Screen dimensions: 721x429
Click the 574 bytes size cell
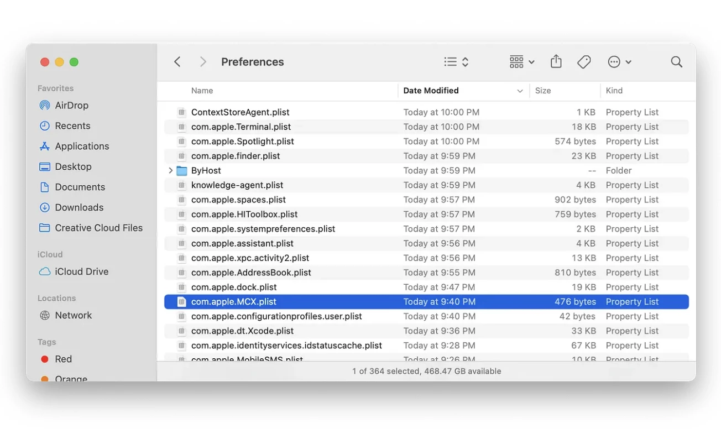pyautogui.click(x=575, y=142)
